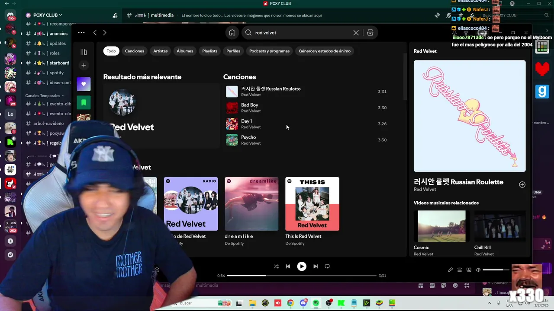
Task: Open the connect to a device icon
Action: click(x=469, y=270)
